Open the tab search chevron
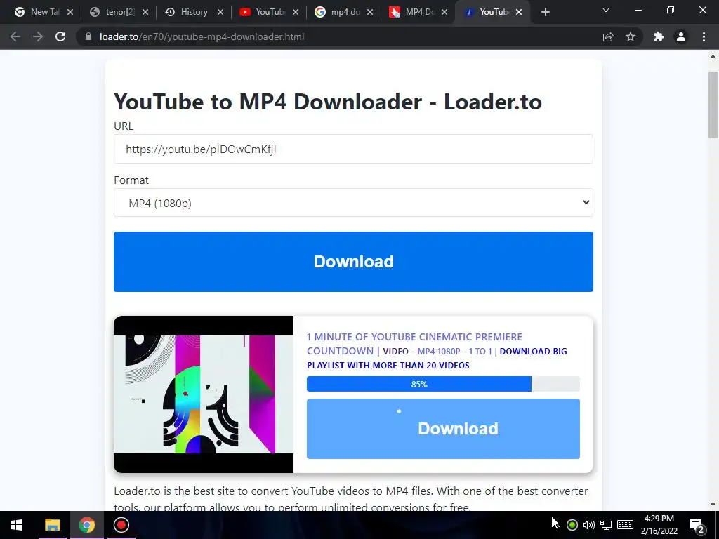The width and height of the screenshot is (719, 539). (x=606, y=10)
